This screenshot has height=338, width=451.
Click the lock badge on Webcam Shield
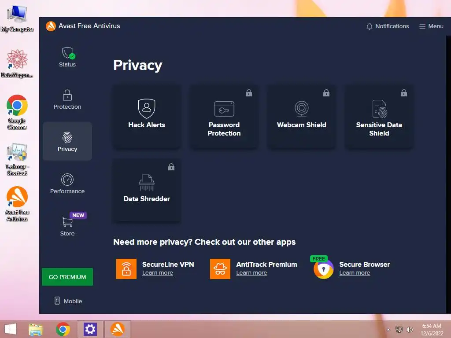coord(326,93)
